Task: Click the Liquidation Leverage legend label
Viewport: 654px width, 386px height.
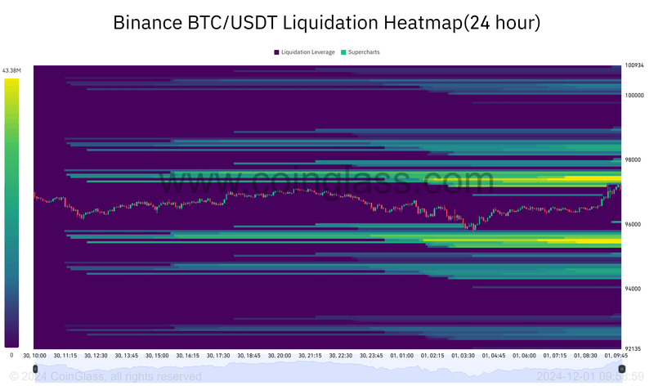Action: [308, 52]
